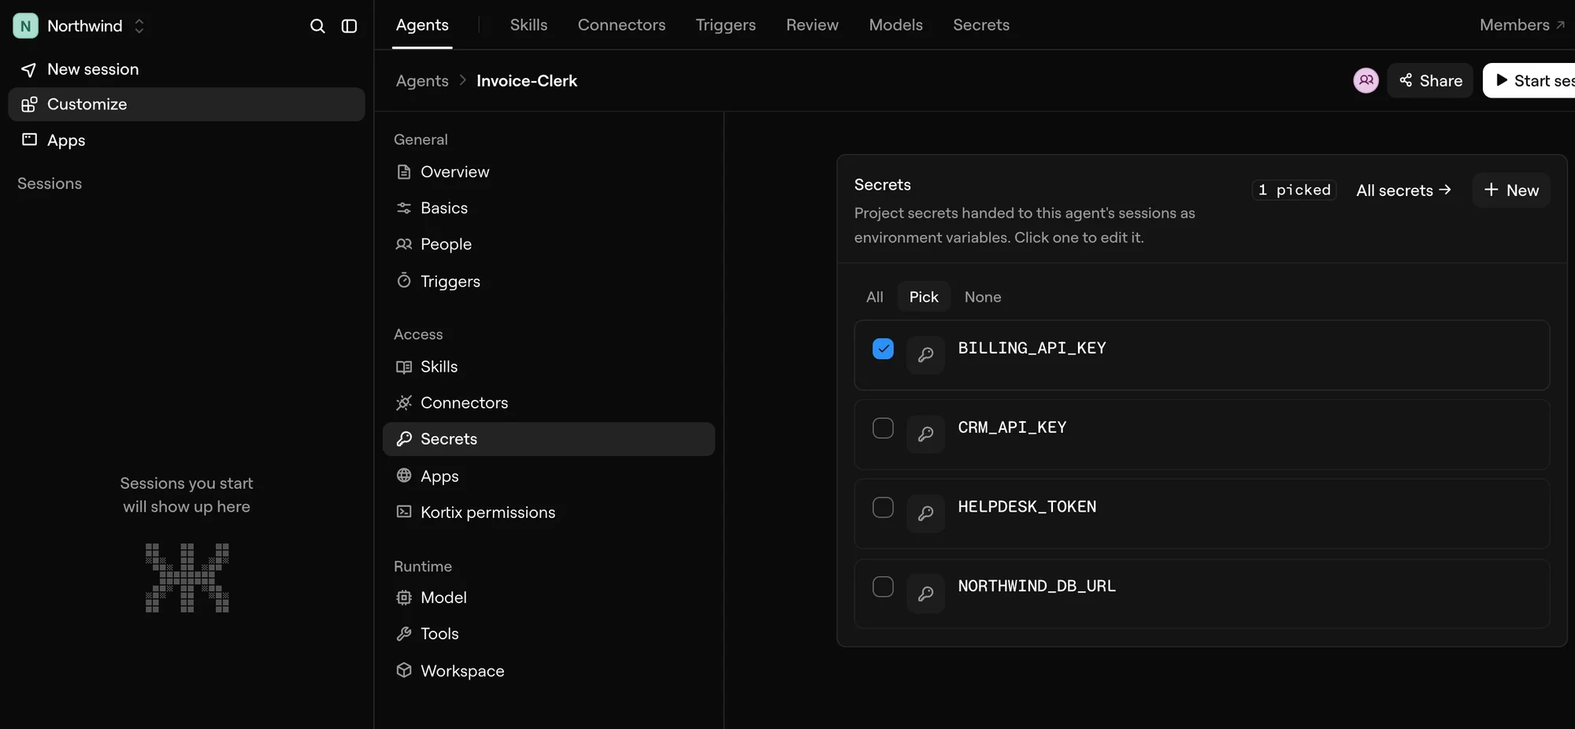The width and height of the screenshot is (1575, 729).
Task: Click the key icon for CRM_API_KEY
Action: [925, 435]
